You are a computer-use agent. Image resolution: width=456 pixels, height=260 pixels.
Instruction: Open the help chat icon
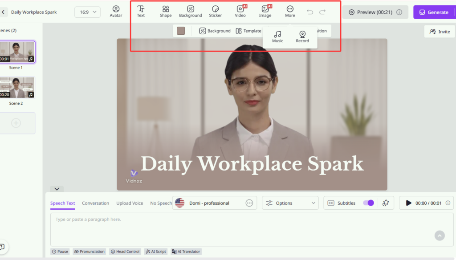click(2, 247)
